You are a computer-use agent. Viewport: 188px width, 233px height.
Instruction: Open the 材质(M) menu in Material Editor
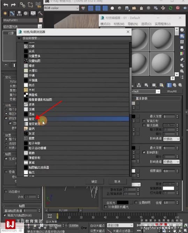click(x=119, y=24)
